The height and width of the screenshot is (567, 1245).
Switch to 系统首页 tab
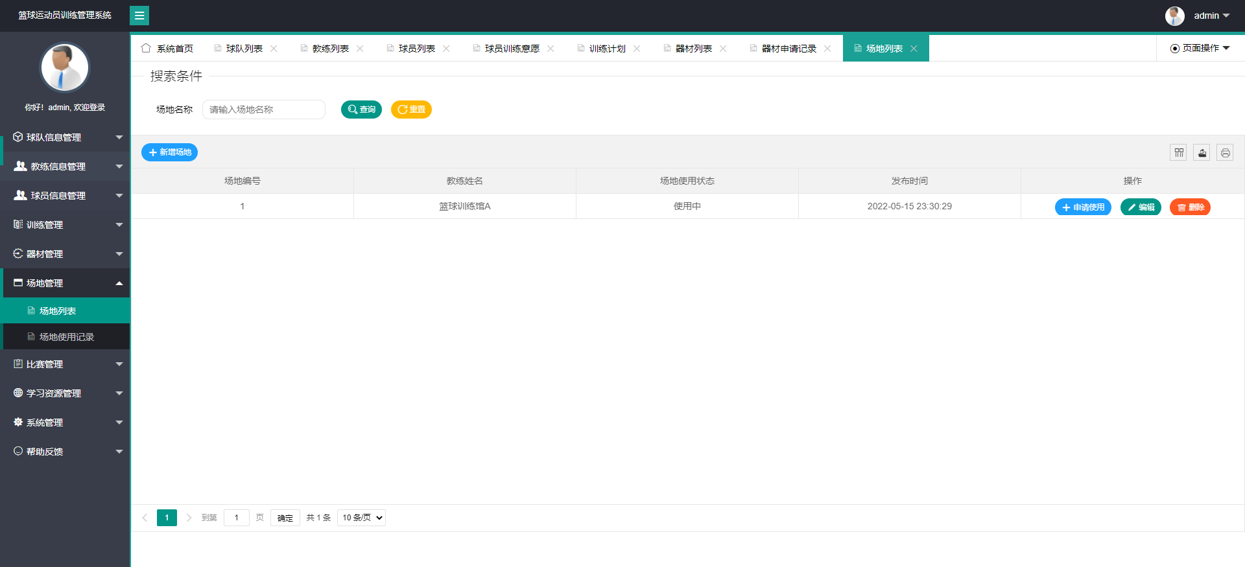tap(167, 49)
